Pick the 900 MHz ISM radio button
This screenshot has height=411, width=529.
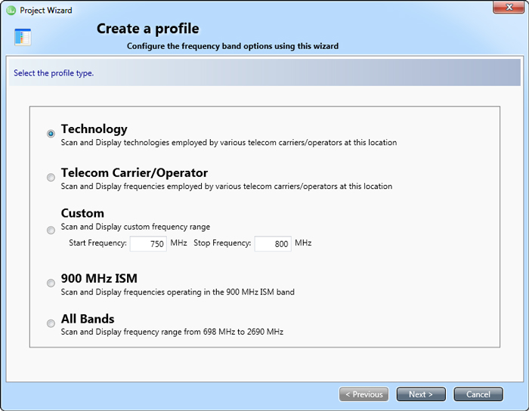[51, 283]
